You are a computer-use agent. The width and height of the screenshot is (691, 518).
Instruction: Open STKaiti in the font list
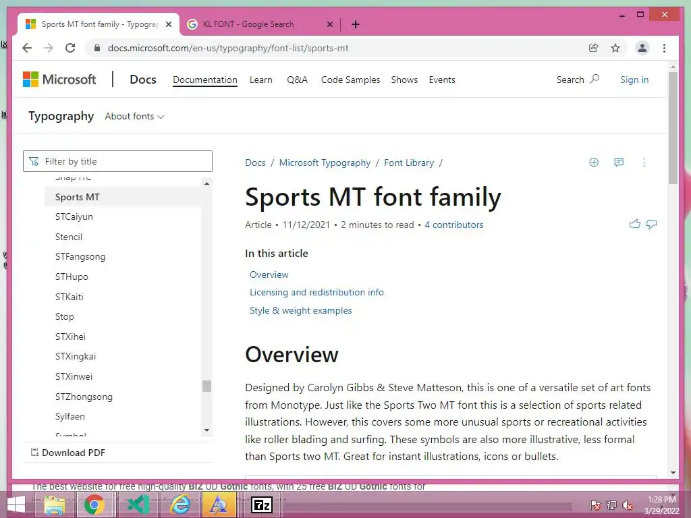(x=70, y=297)
